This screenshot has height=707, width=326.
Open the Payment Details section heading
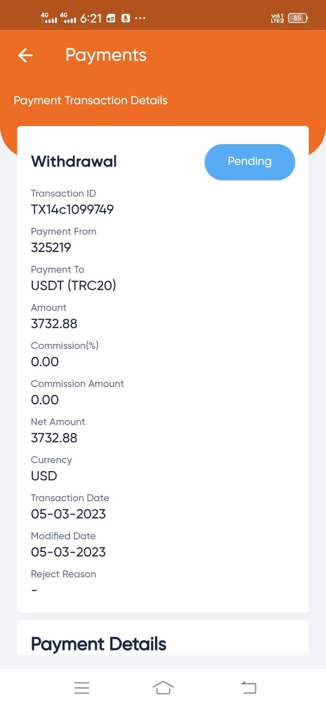point(98,644)
